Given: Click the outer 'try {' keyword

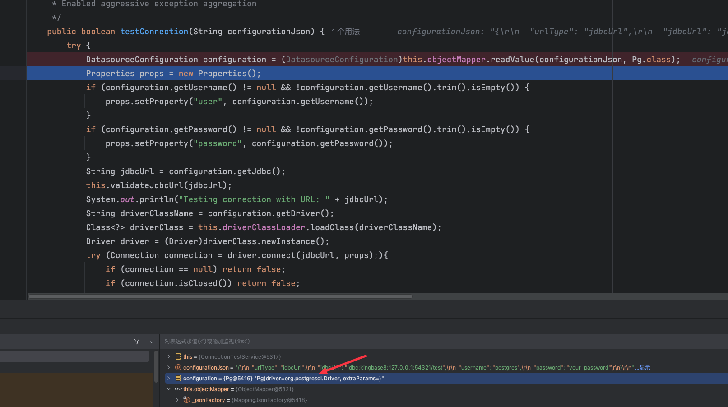Looking at the screenshot, I should (x=79, y=46).
